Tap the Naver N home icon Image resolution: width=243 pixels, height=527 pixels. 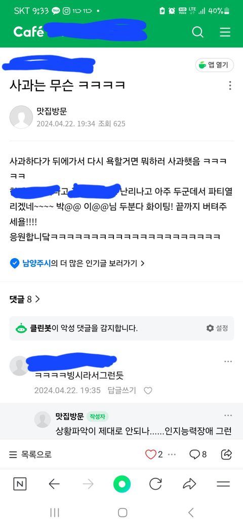click(20, 484)
